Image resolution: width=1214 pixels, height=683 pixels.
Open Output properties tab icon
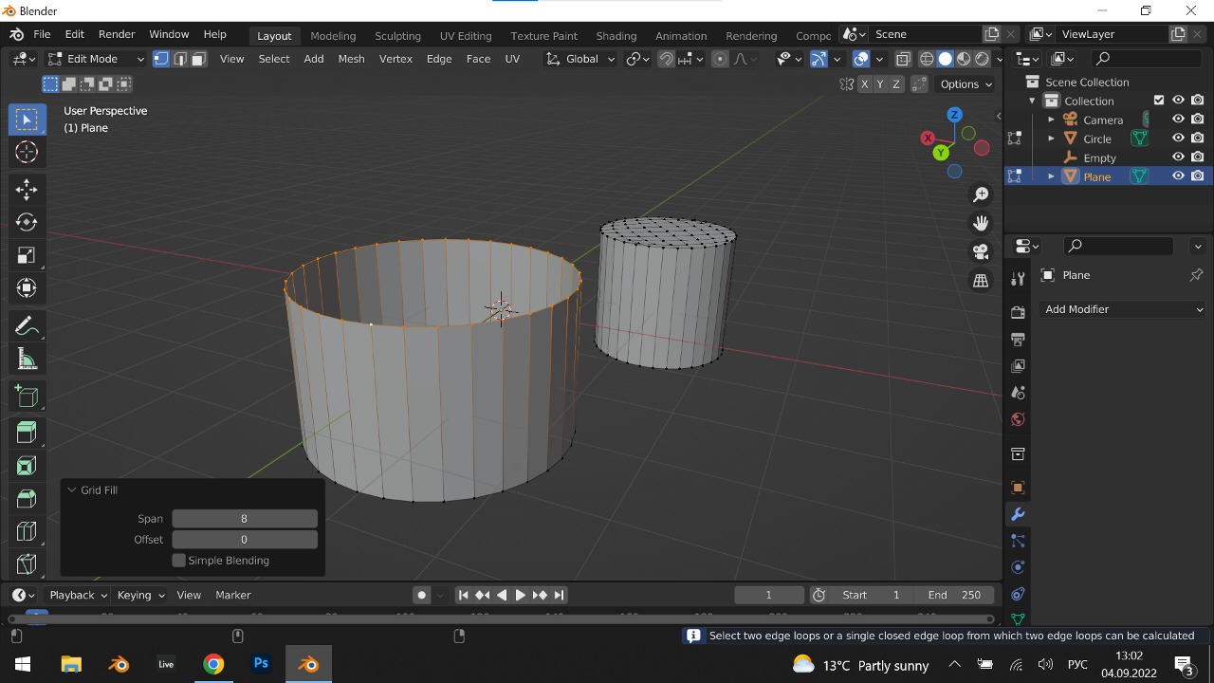pyautogui.click(x=1018, y=339)
